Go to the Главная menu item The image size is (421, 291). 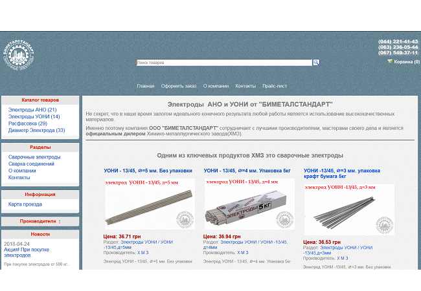click(146, 86)
